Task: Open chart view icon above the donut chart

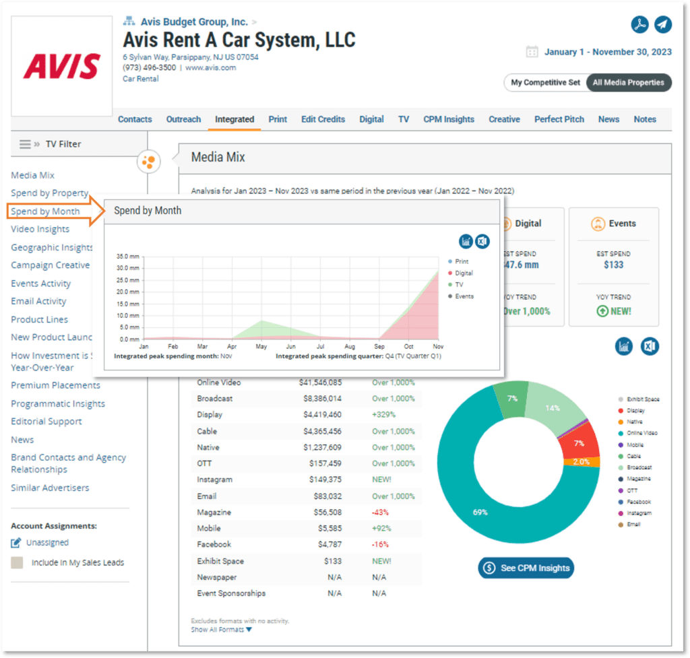Action: click(x=623, y=347)
